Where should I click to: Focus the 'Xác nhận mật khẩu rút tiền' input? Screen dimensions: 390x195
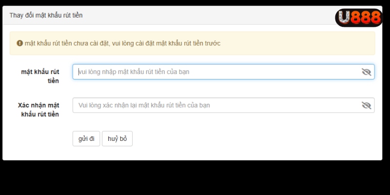[x=223, y=105]
